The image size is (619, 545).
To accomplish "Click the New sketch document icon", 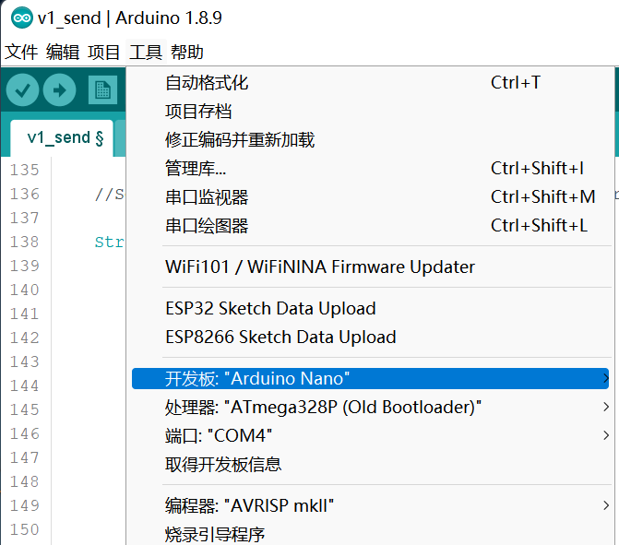I will pyautogui.click(x=102, y=90).
